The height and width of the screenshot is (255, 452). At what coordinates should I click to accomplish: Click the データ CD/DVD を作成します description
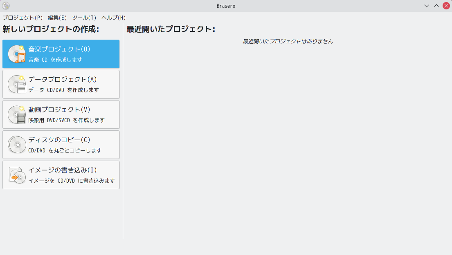point(64,90)
